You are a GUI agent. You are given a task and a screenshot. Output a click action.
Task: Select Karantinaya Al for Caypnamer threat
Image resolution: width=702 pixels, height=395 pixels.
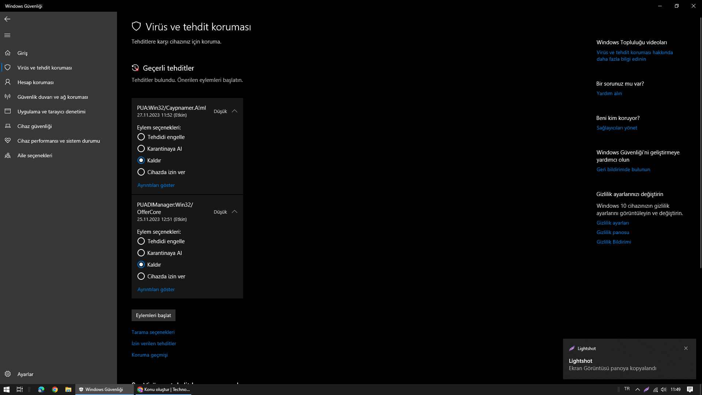[x=141, y=149]
